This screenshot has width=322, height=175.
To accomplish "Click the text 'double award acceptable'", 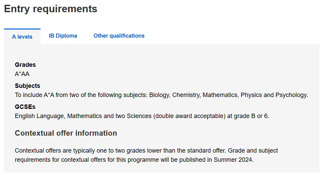I will point(189,116).
